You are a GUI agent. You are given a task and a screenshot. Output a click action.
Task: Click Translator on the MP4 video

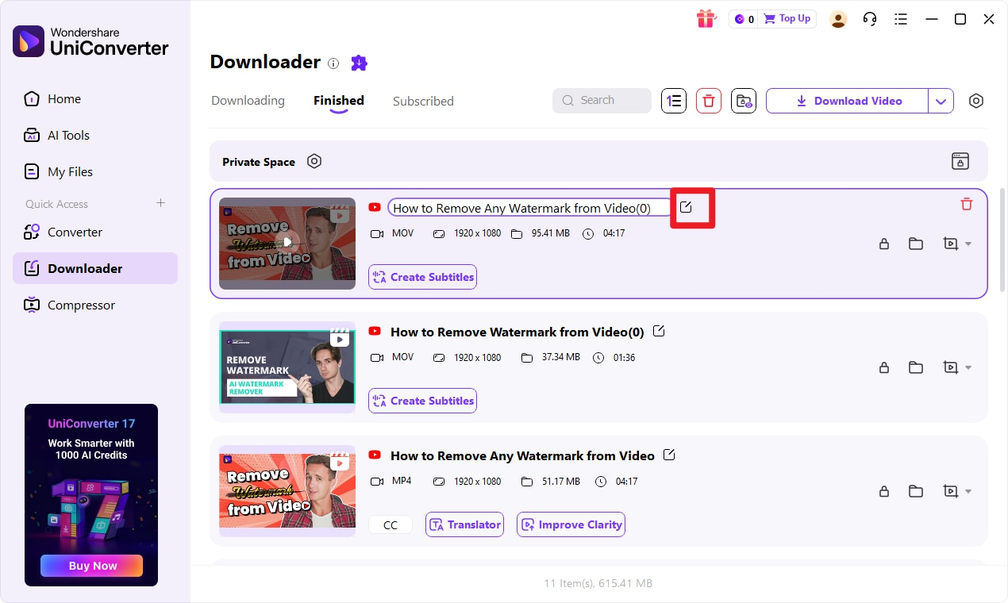465,524
